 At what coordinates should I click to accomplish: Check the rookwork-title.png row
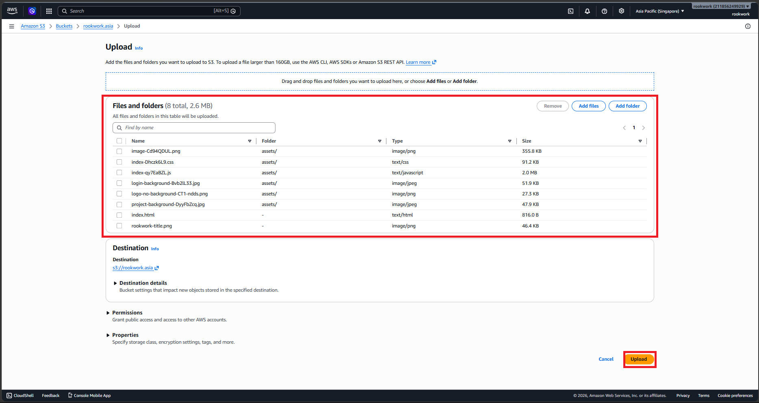[119, 226]
